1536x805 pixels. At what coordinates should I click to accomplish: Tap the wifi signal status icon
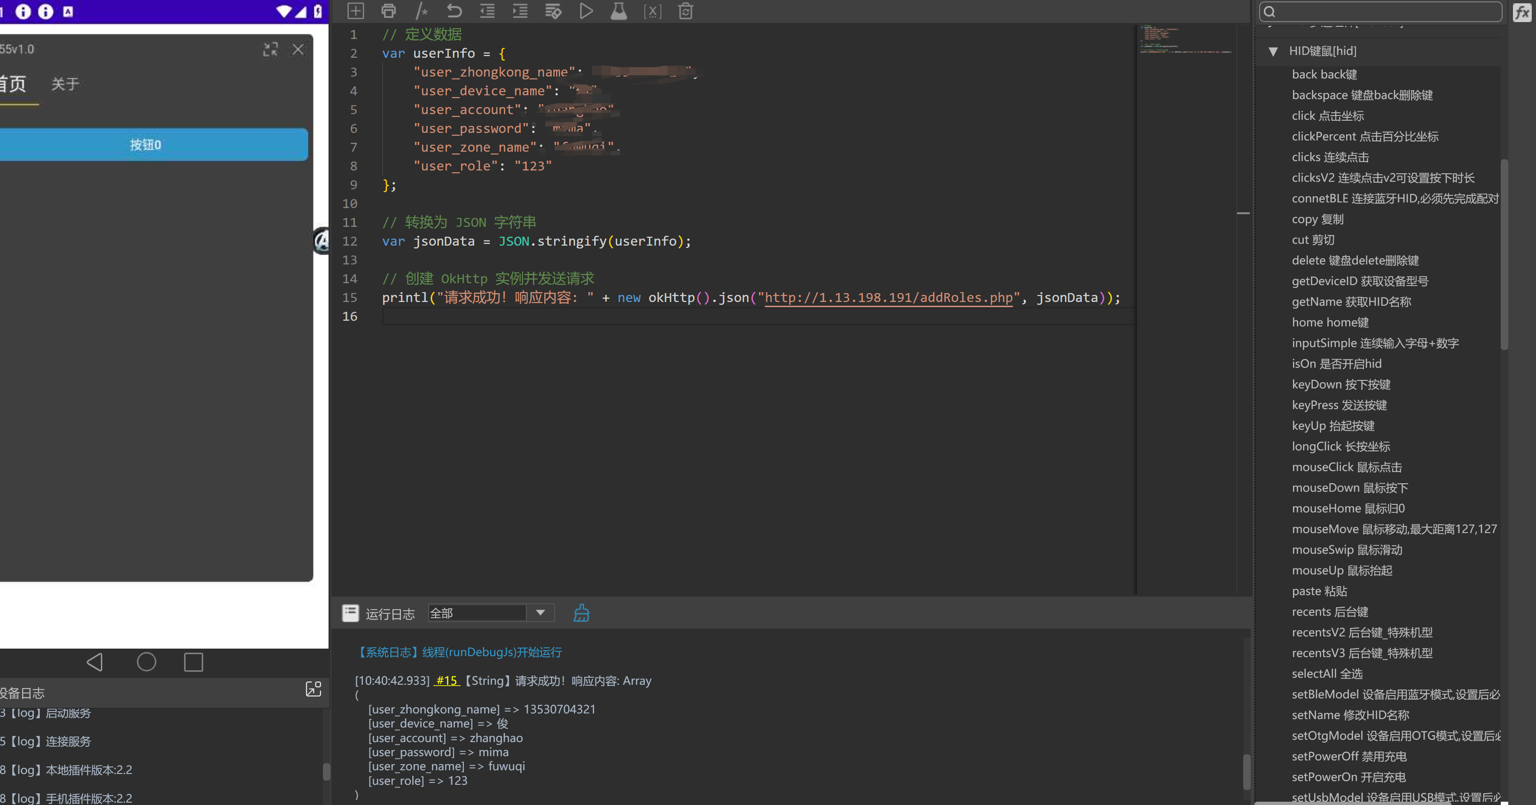[284, 11]
